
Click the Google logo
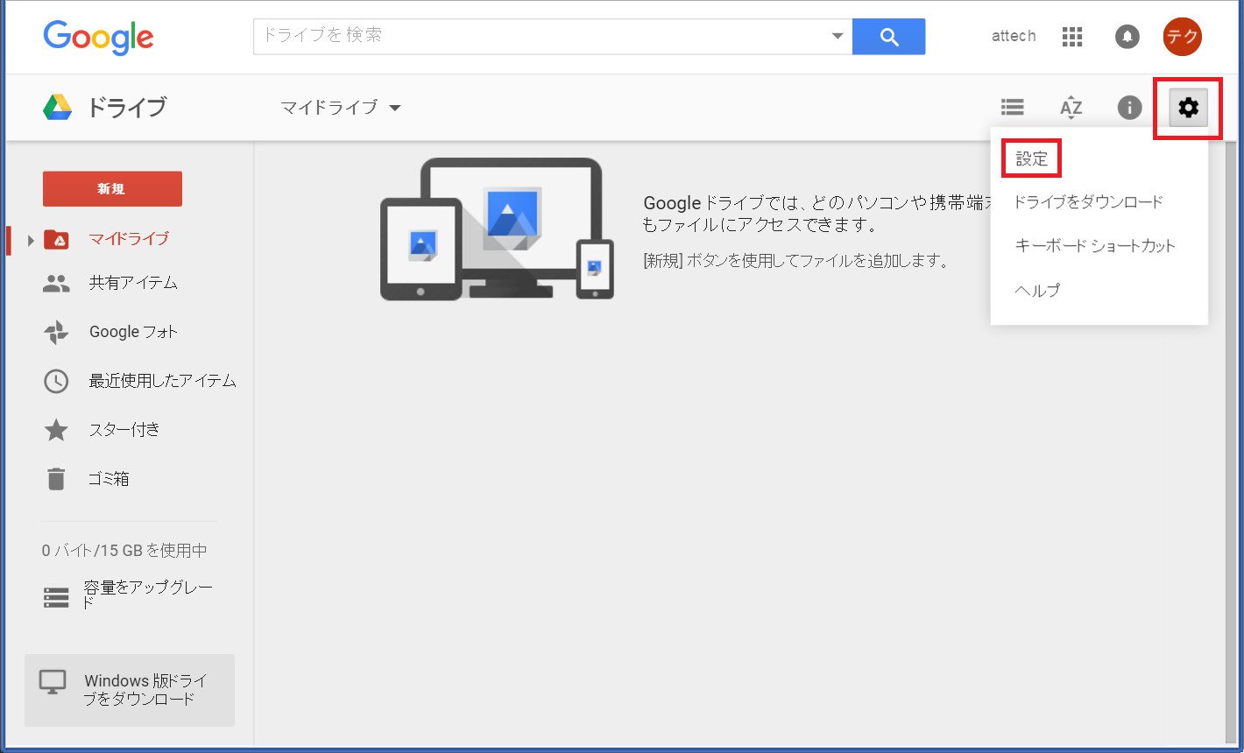[98, 37]
